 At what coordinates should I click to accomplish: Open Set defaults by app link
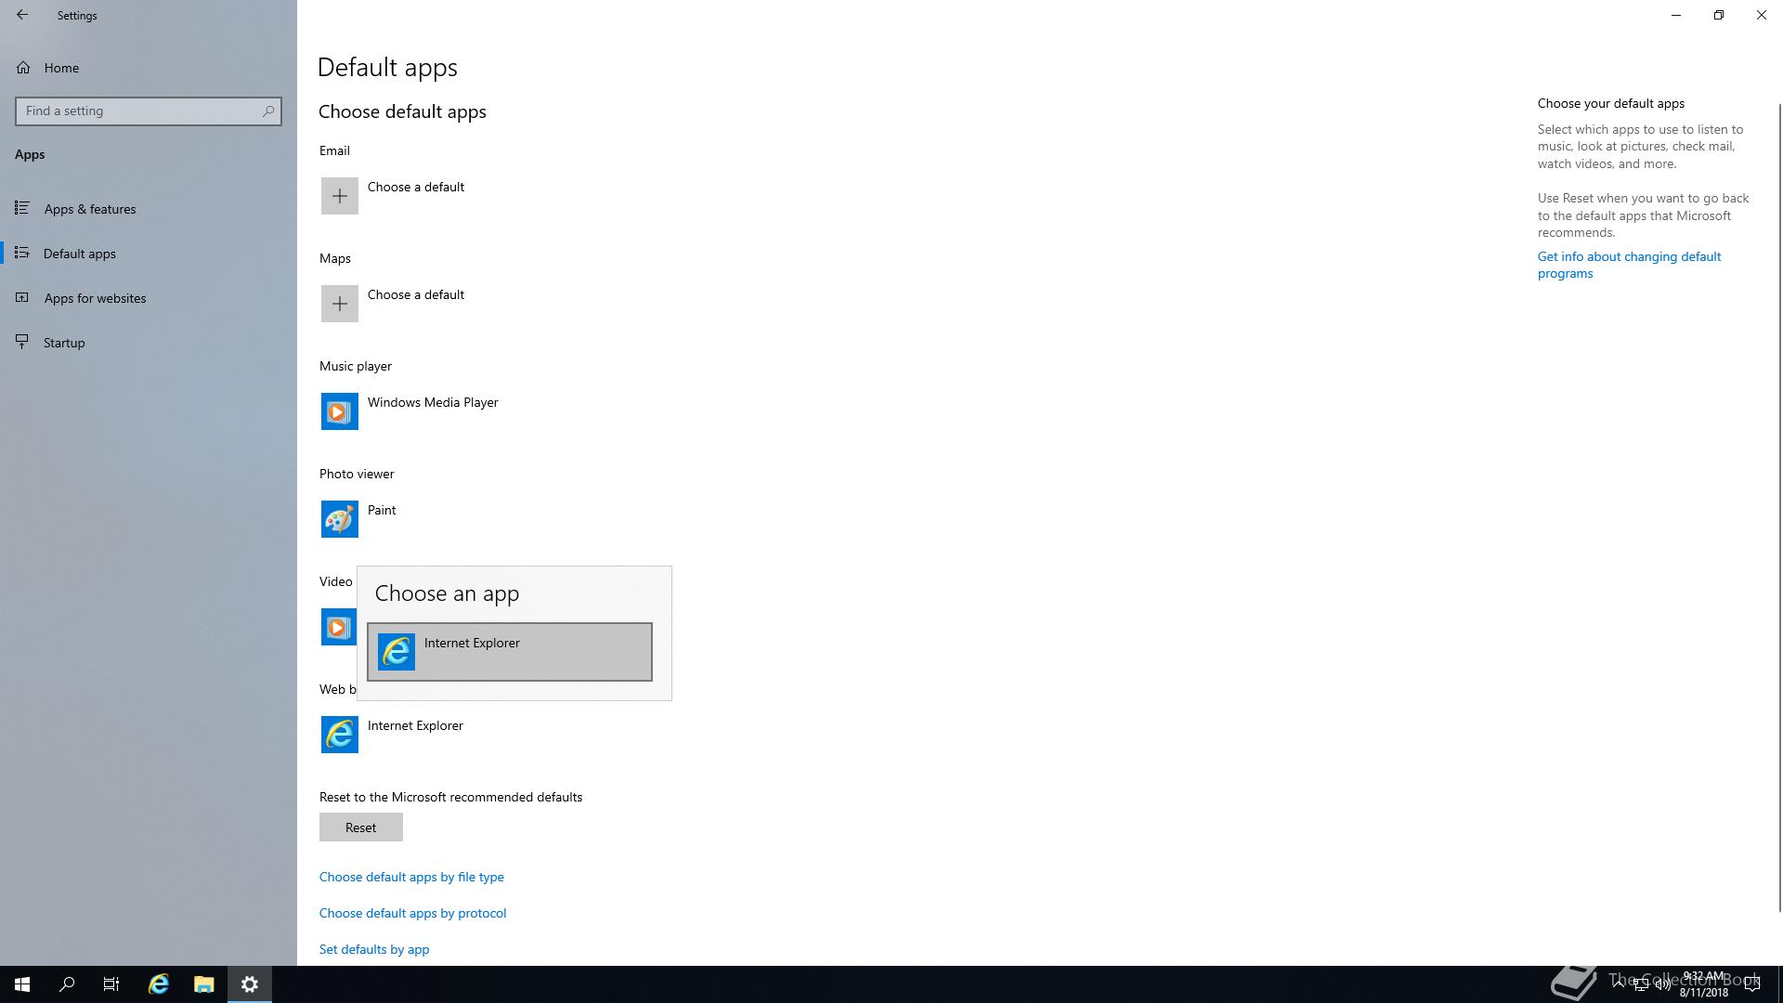point(374,949)
